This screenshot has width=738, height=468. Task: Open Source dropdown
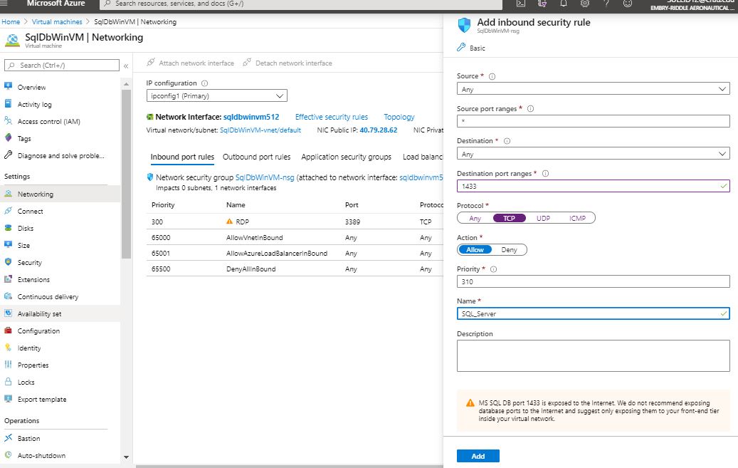pos(593,89)
